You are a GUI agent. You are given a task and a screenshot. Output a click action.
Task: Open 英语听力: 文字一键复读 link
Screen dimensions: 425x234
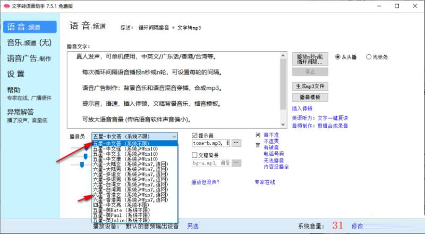click(x=320, y=118)
